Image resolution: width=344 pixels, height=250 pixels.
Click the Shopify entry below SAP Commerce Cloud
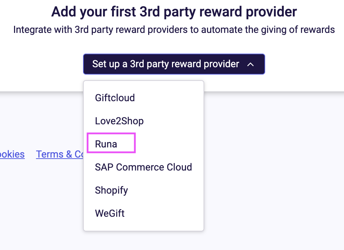point(111,190)
